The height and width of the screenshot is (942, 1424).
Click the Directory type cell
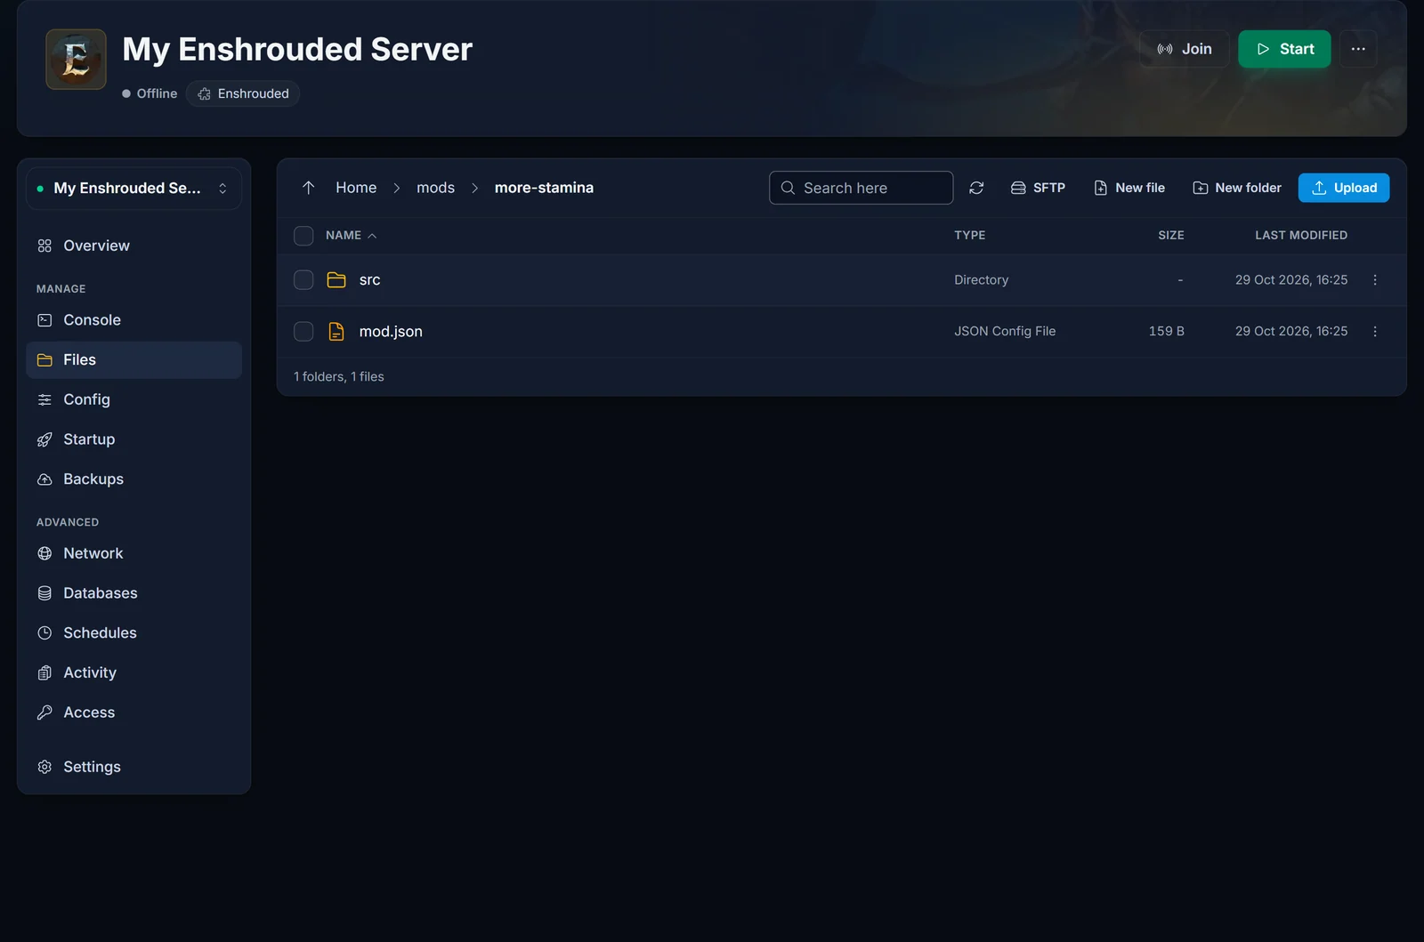[981, 280]
